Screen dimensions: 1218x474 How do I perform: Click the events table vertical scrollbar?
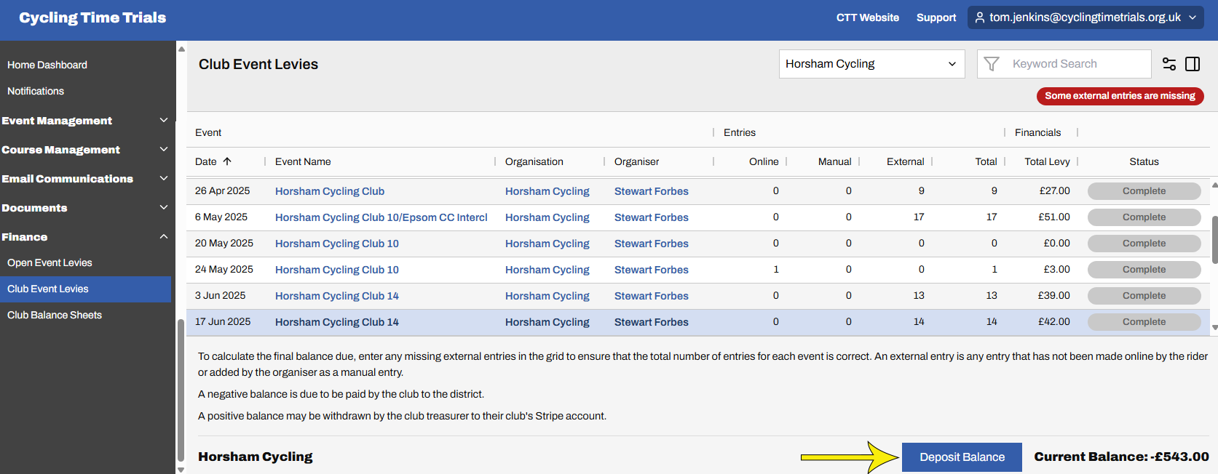pyautogui.click(x=1214, y=240)
